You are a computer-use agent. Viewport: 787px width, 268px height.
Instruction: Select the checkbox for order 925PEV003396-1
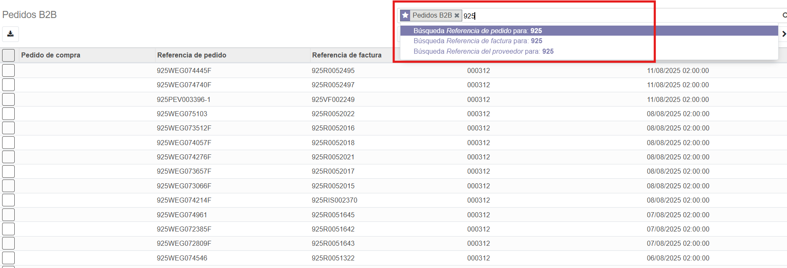[8, 99]
